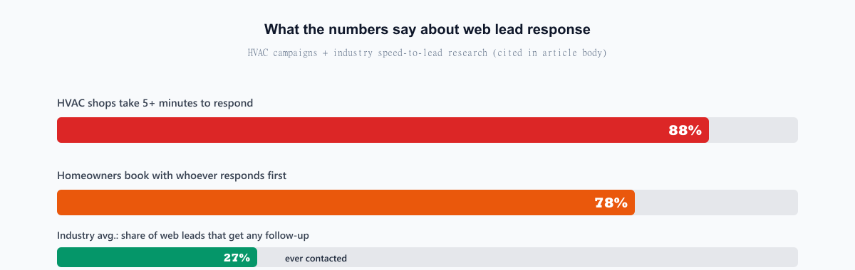The width and height of the screenshot is (855, 270).
Task: Click the 'Homeowners book with whoever responds first' label
Action: (x=172, y=175)
